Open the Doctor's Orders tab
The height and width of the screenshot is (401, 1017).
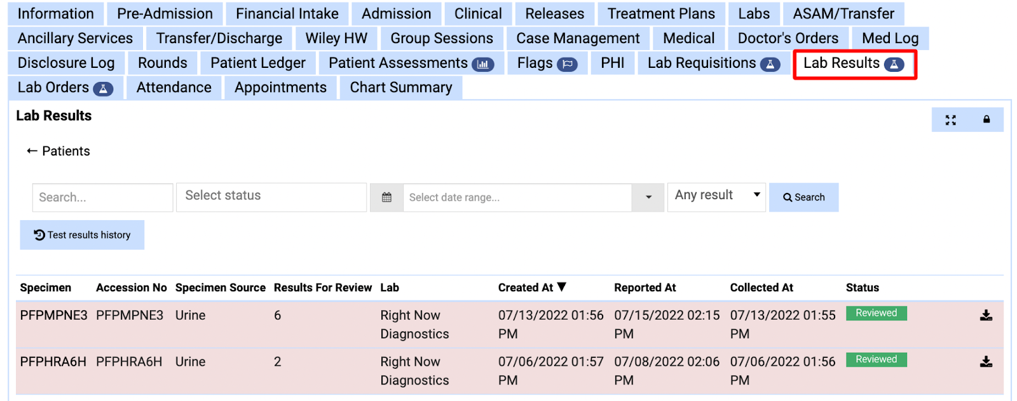(x=788, y=39)
